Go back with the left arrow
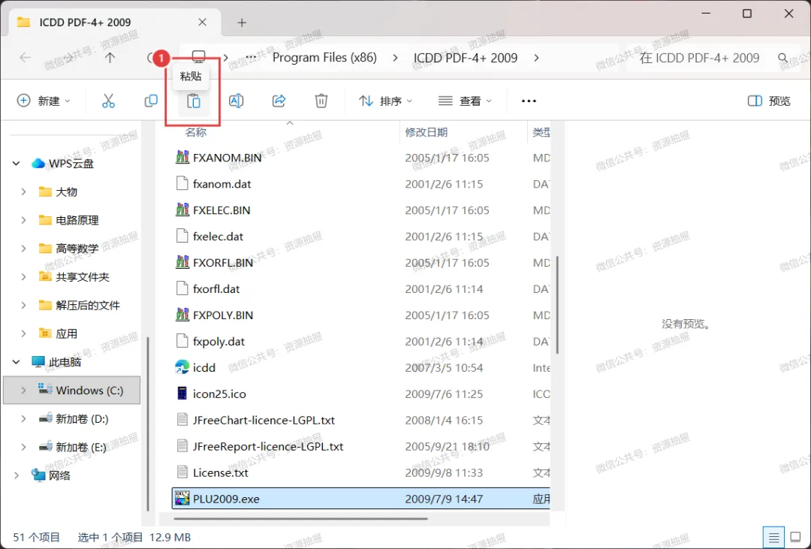Viewport: 811px width, 549px height. 25,57
